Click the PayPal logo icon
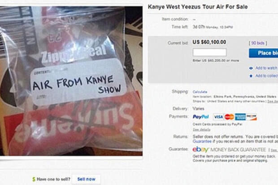 201,117
